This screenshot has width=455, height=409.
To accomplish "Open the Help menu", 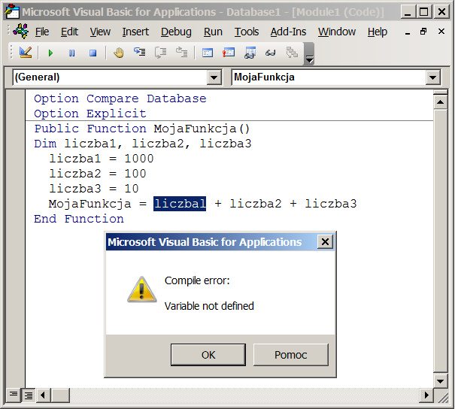I will 378,32.
